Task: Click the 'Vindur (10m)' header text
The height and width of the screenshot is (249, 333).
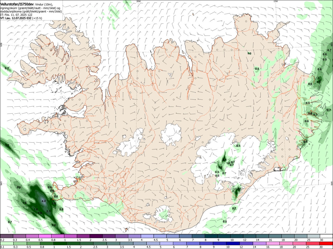Action: point(44,5)
